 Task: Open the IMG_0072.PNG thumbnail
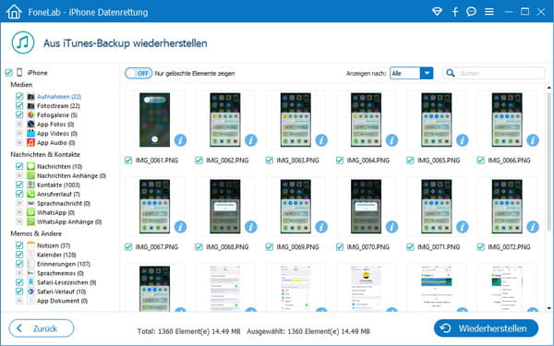[x=507, y=206]
